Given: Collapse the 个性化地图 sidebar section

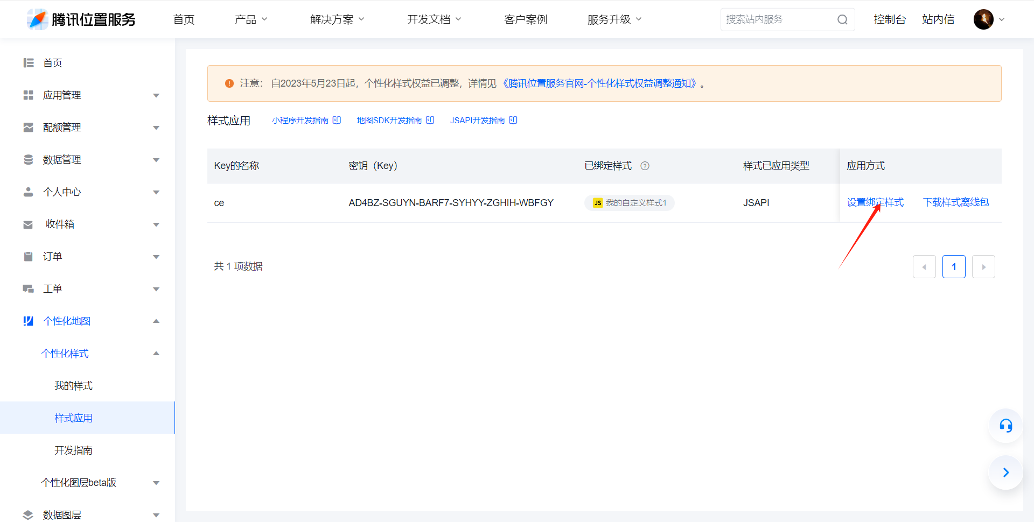Looking at the screenshot, I should 156,321.
